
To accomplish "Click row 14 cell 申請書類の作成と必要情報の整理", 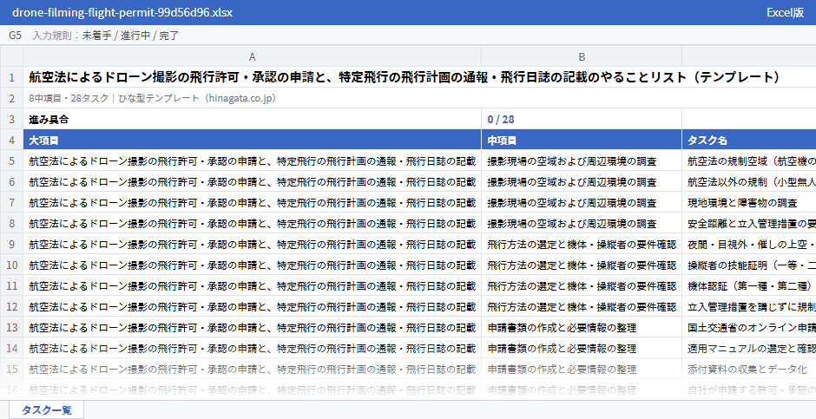I will point(582,348).
